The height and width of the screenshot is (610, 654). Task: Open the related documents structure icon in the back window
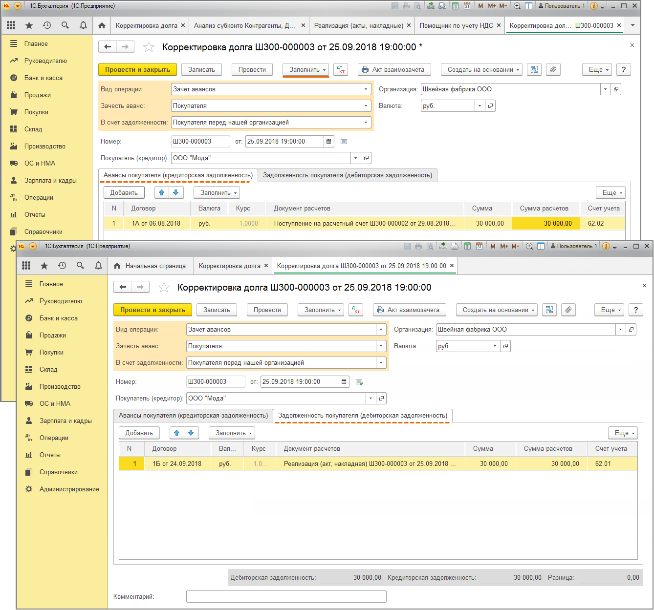pyautogui.click(x=534, y=70)
